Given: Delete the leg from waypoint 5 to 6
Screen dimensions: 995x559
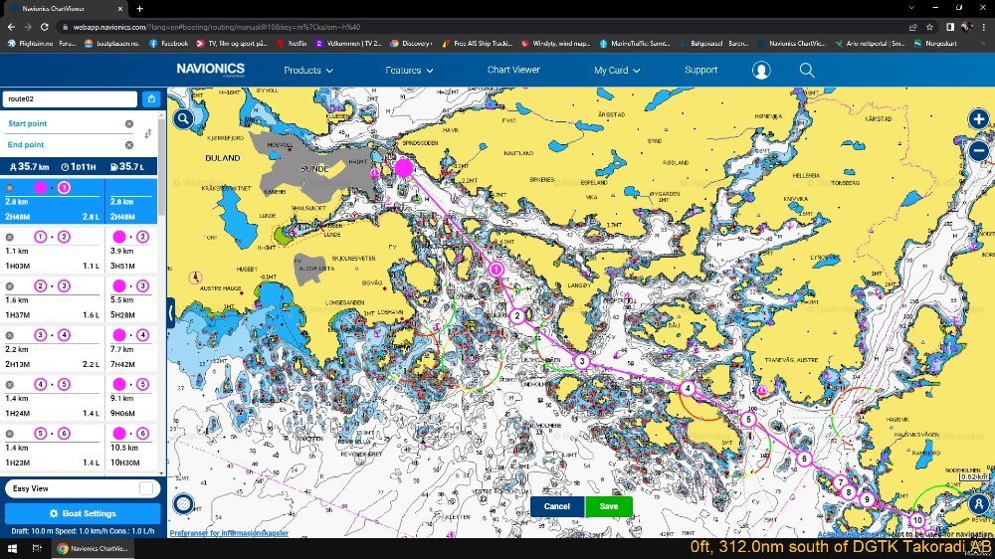Looking at the screenshot, I should pyautogui.click(x=10, y=434).
